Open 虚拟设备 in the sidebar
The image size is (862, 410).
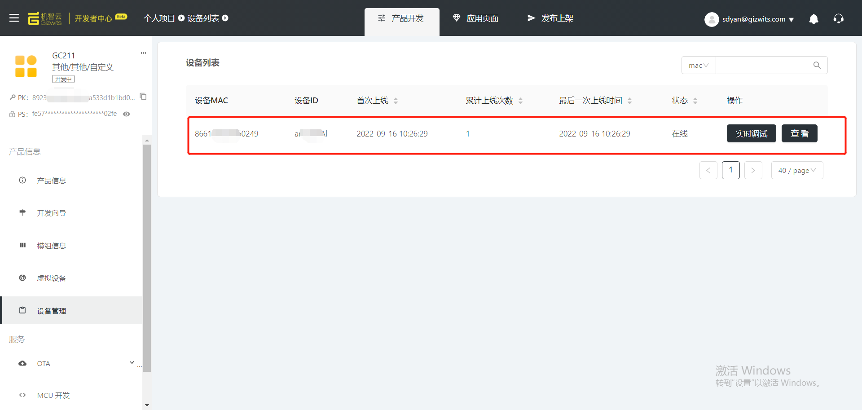[x=51, y=278]
